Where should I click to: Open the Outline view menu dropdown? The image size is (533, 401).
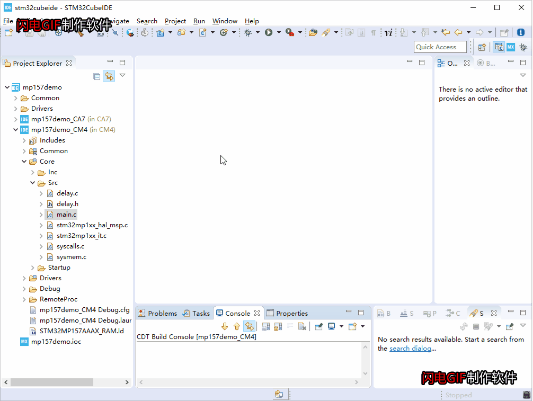coord(523,75)
